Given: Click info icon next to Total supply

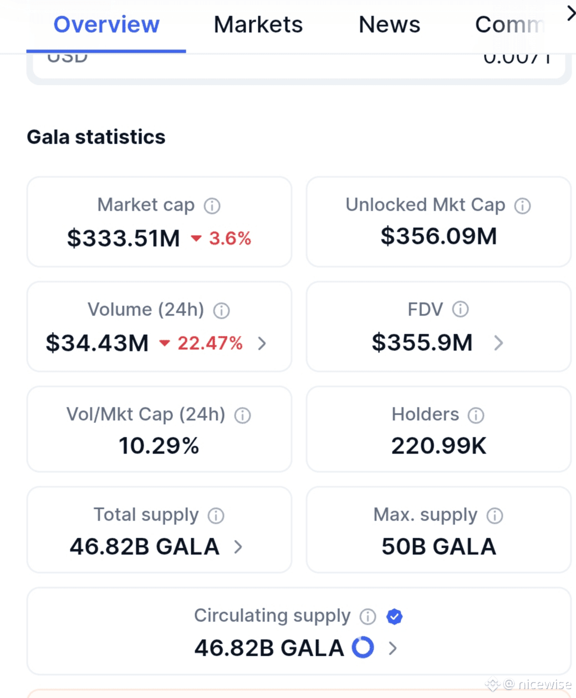Looking at the screenshot, I should (x=216, y=516).
